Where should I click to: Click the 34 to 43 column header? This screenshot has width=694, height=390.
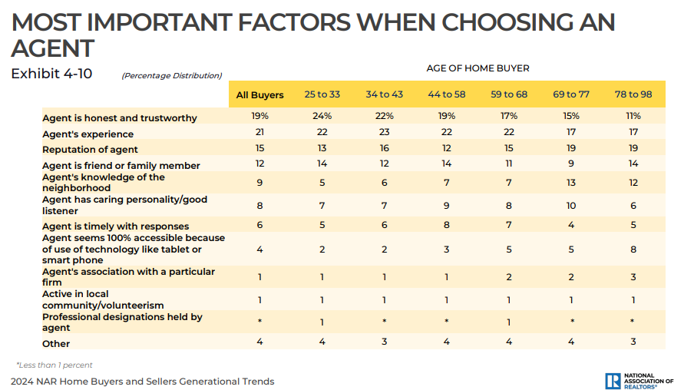pos(384,94)
